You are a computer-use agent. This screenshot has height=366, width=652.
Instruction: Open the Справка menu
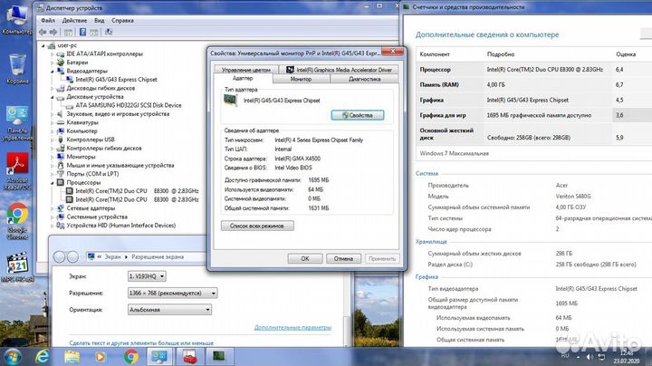coord(122,20)
